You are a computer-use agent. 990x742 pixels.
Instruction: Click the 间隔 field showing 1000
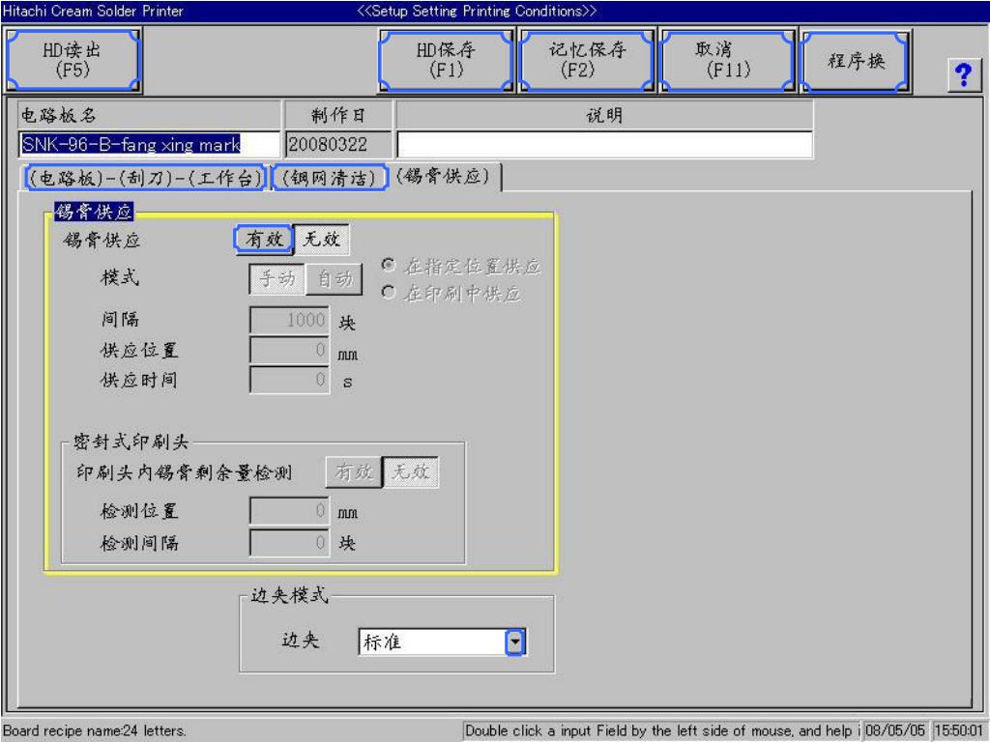(x=289, y=320)
